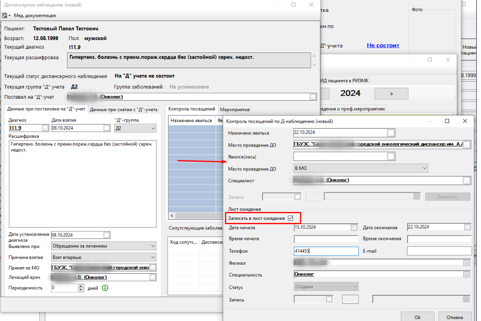Click the Расшифровка text area
This screenshot has height=321, width=481.
pos(83,184)
